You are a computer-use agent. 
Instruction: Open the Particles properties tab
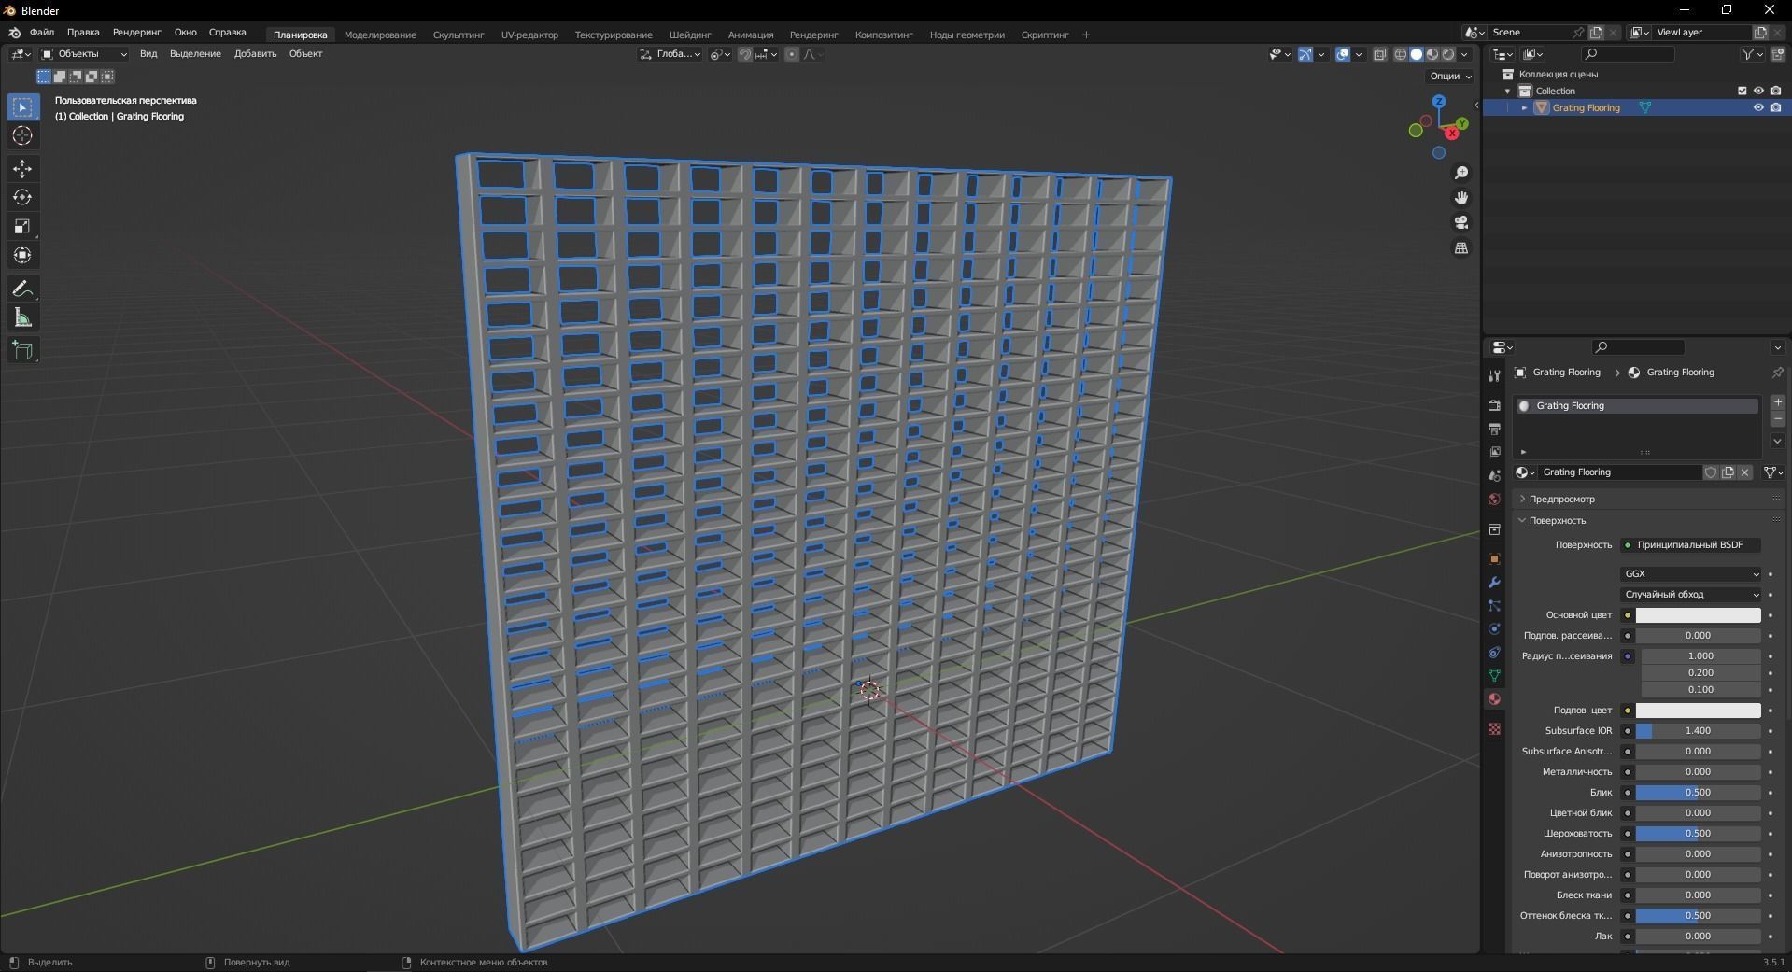[1494, 606]
